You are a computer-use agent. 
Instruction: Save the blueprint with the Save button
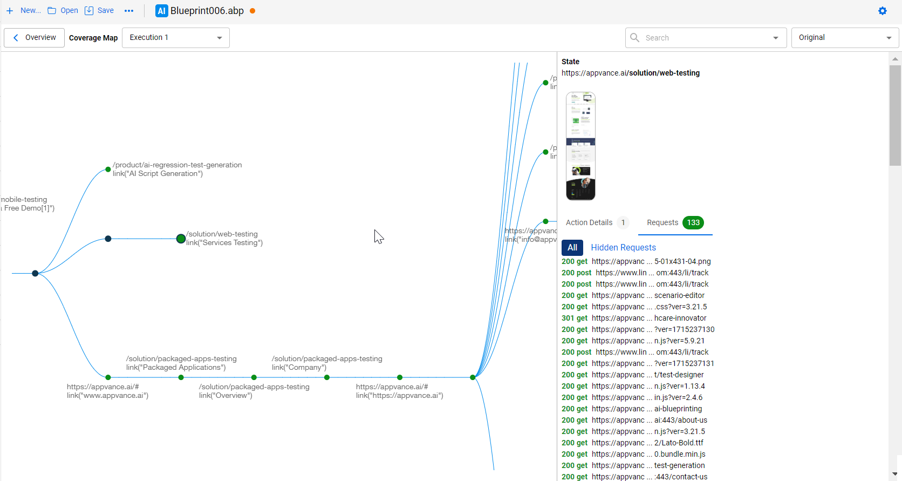[x=99, y=10]
